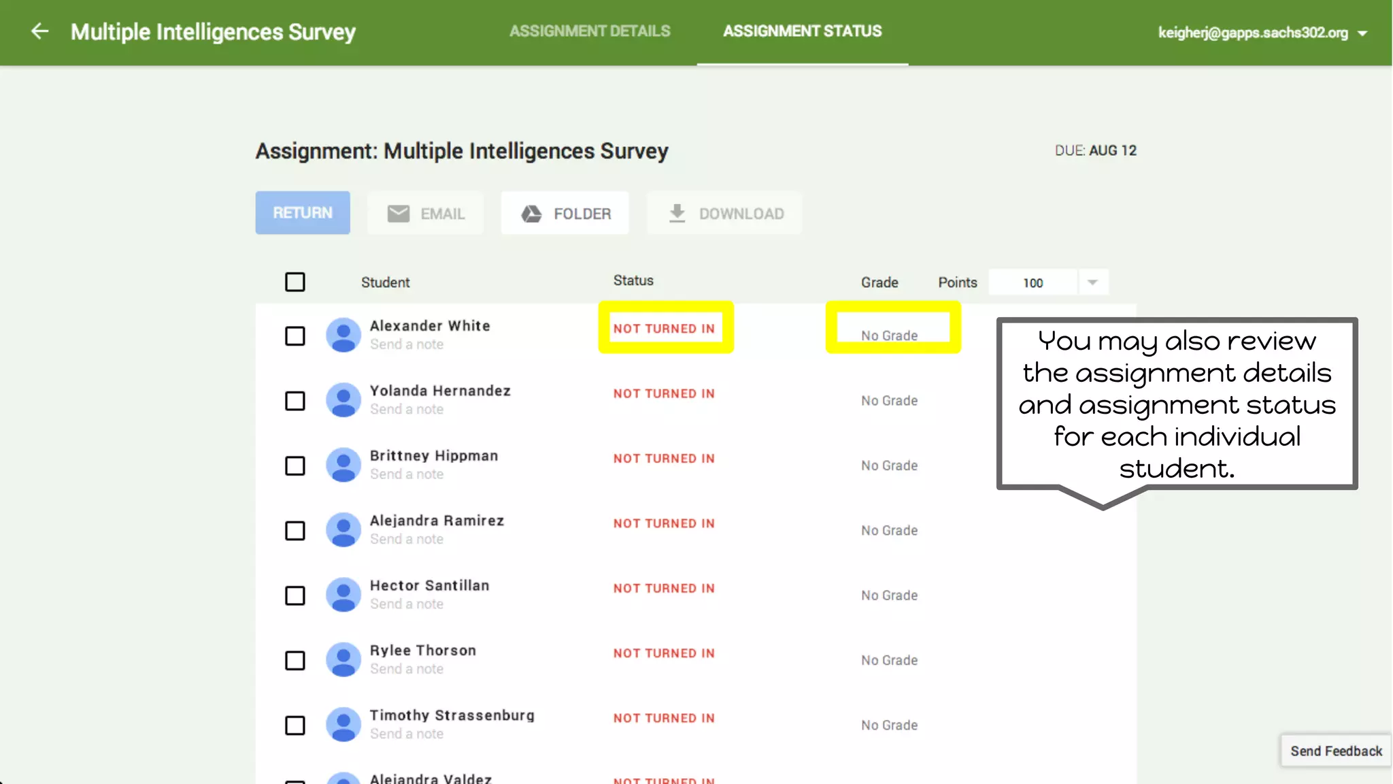Click Yolanda Hernandez's profile avatar

[x=343, y=400]
